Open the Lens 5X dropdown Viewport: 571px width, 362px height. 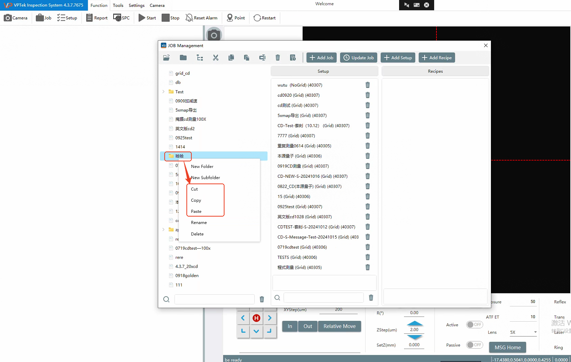(x=535, y=332)
